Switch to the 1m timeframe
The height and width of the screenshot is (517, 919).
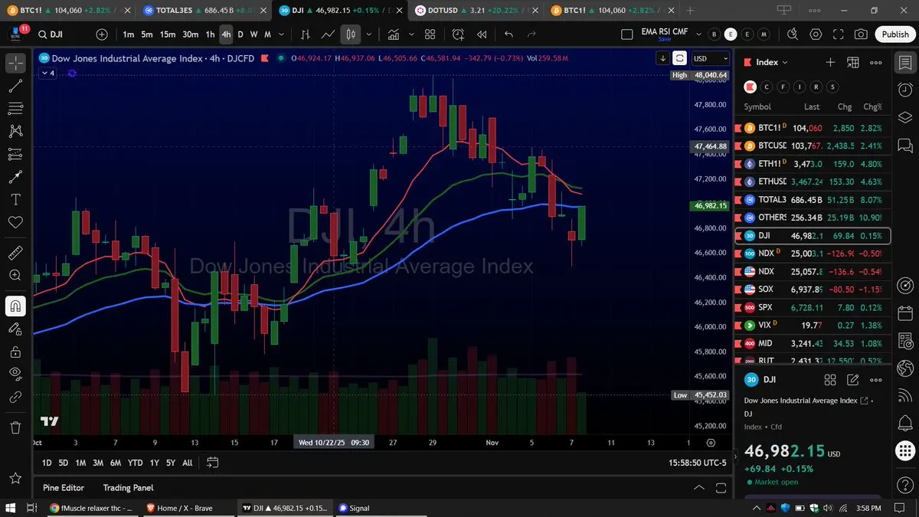pyautogui.click(x=128, y=34)
